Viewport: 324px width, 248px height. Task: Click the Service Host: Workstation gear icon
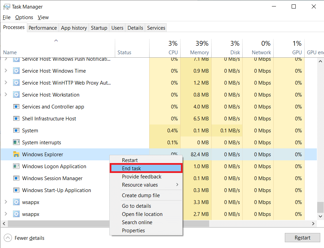coord(16,94)
